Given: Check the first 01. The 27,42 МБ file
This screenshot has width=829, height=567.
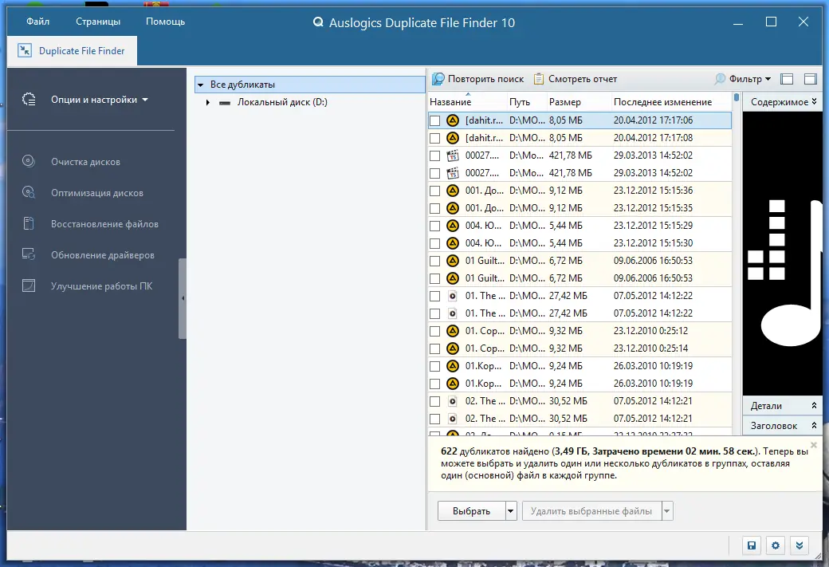Looking at the screenshot, I should (x=434, y=296).
